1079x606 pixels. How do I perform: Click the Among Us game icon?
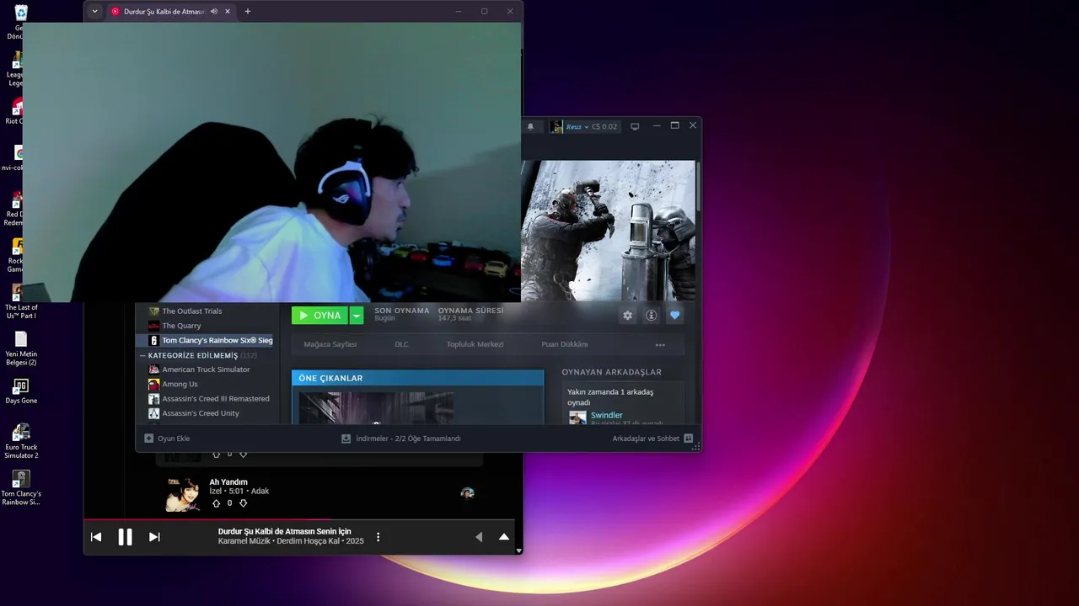(x=153, y=384)
